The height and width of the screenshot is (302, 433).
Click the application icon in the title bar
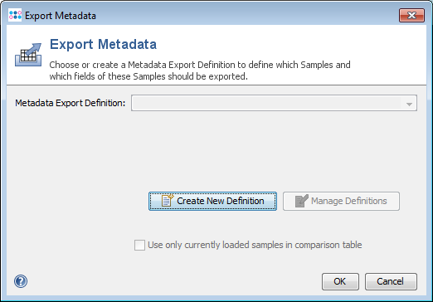[15, 15]
